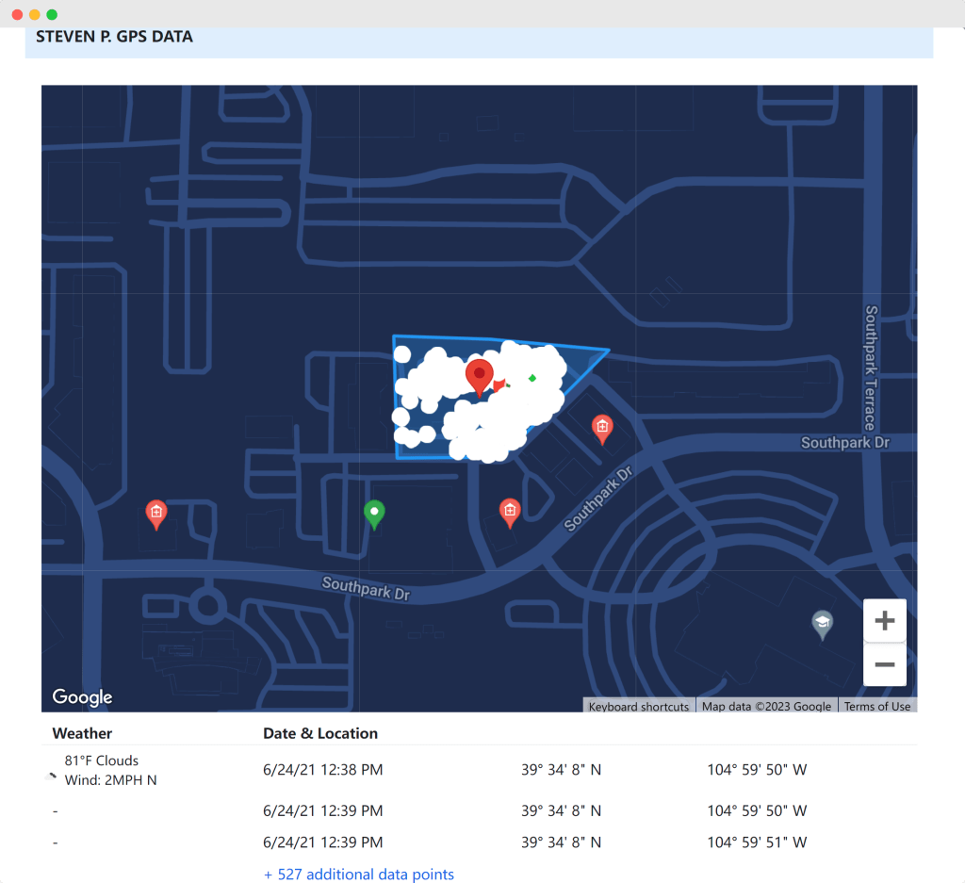Click the red house marker on the far left
Viewport: 965px width, 883px height.
(155, 513)
